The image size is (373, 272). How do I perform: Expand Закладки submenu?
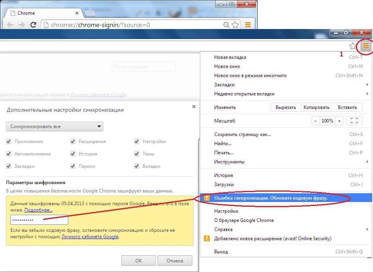286,85
